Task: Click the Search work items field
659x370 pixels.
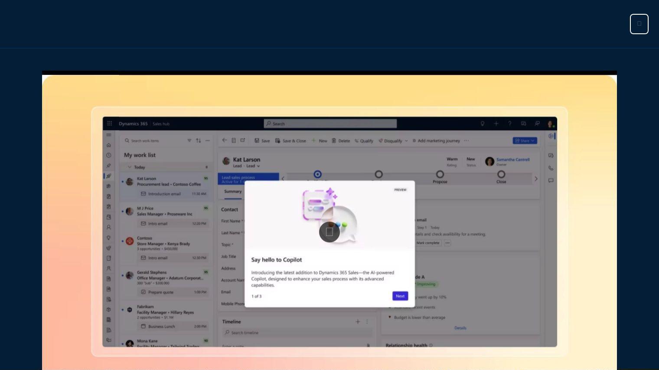Action: tap(154, 141)
